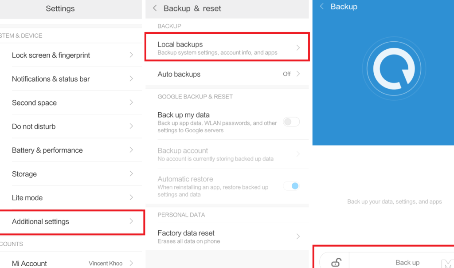Toggle Back up my data switch

(291, 122)
